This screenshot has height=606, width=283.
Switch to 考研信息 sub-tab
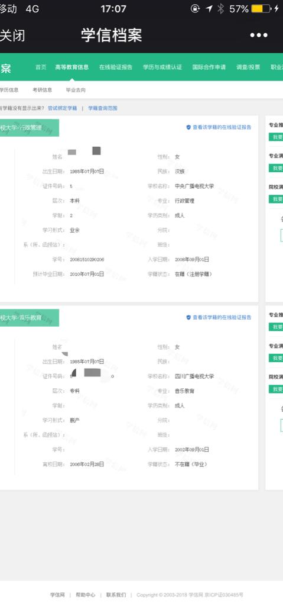tap(43, 90)
